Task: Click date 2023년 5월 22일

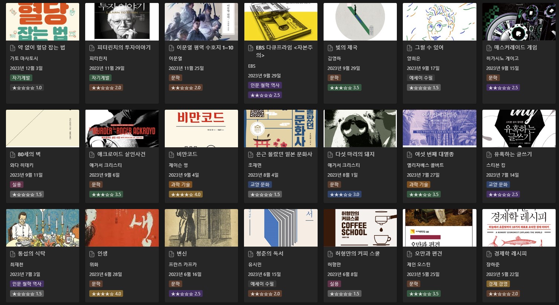Action: coord(502,274)
